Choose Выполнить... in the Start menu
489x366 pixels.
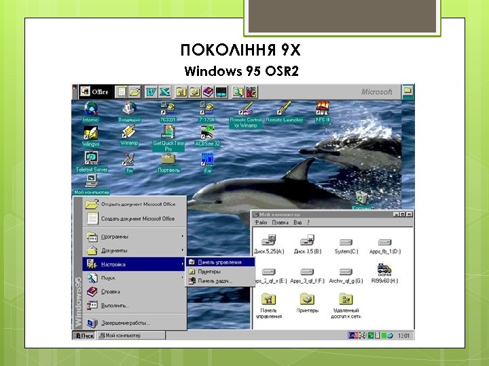(x=134, y=305)
